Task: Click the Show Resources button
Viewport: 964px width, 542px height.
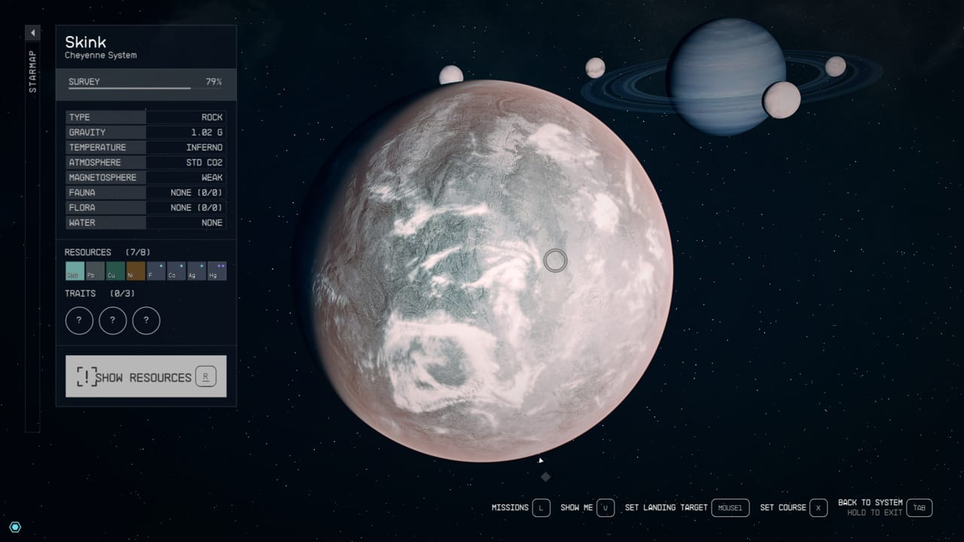Action: pyautogui.click(x=146, y=376)
